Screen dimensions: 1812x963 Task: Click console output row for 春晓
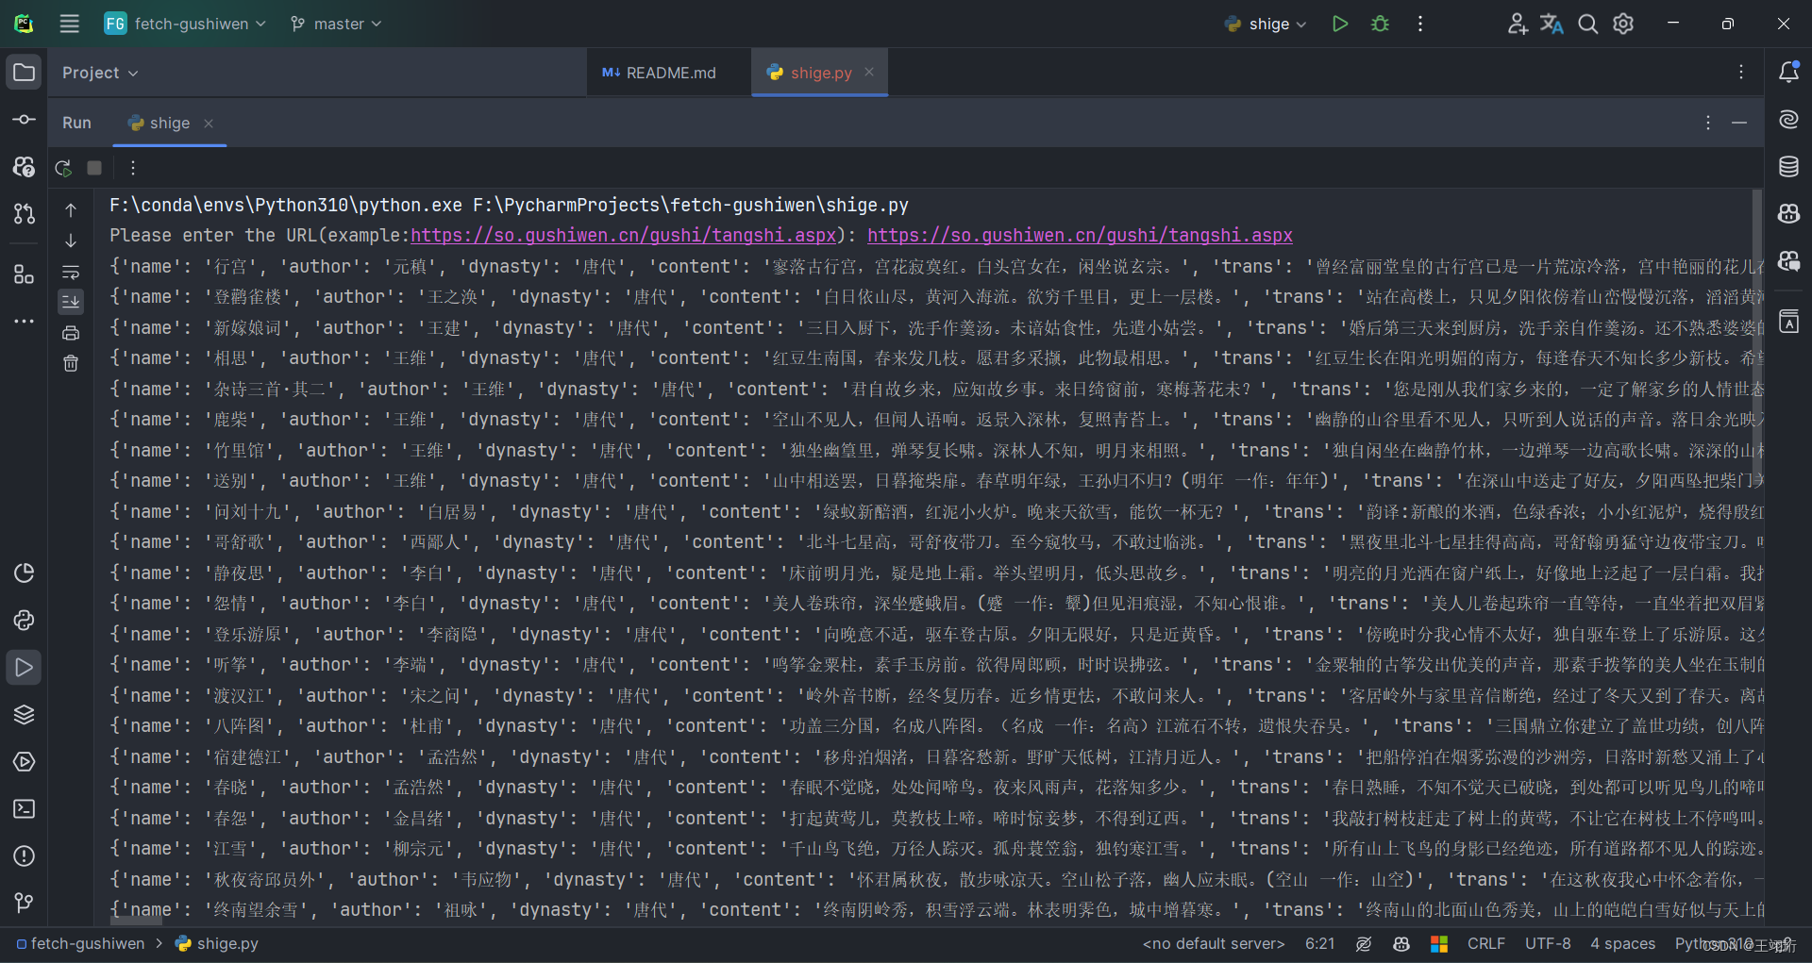click(x=936, y=787)
